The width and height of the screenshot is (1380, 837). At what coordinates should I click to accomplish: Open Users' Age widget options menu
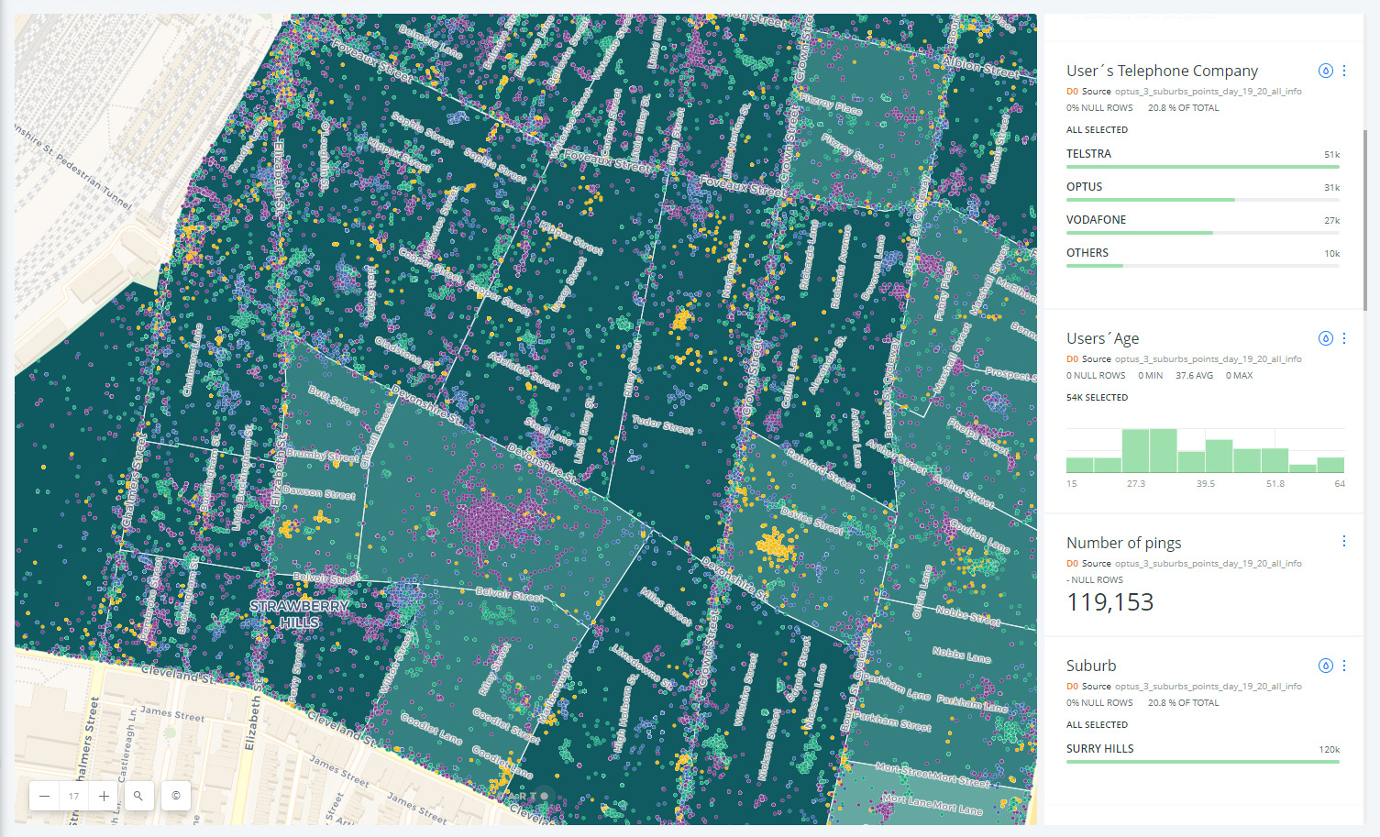(1344, 337)
